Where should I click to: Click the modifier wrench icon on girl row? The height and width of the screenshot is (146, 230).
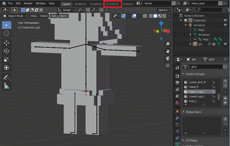[x=209, y=44]
